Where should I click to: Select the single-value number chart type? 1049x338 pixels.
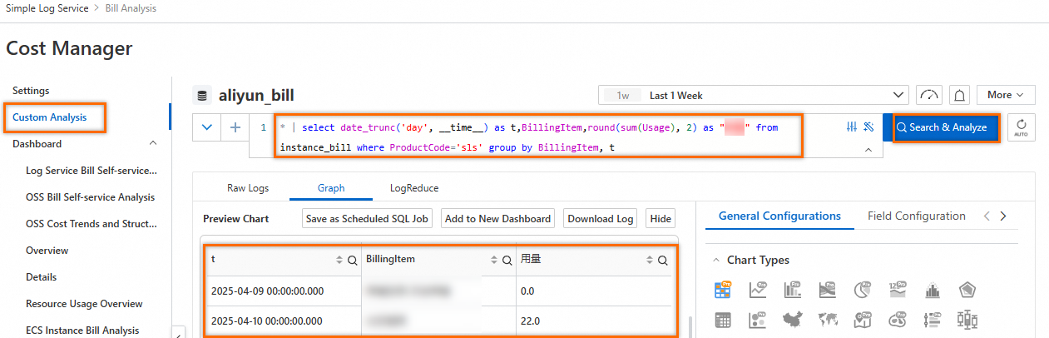897,290
